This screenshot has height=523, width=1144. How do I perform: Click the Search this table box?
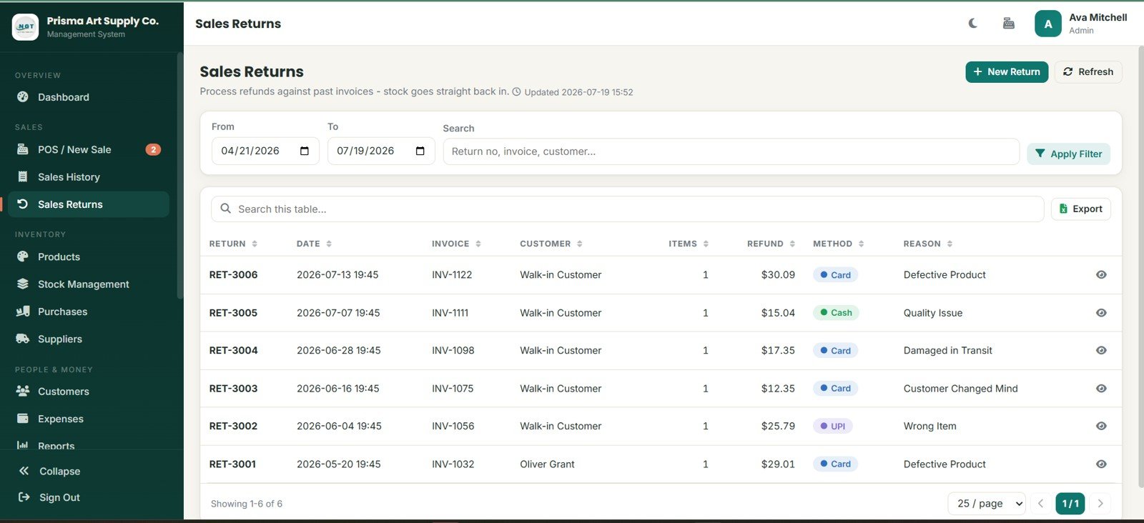pyautogui.click(x=627, y=209)
